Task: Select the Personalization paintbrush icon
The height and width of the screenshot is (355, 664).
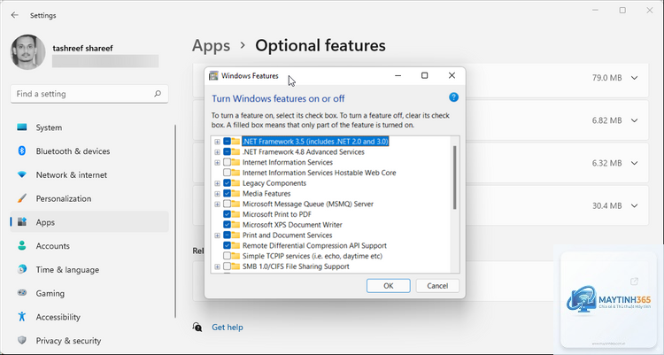Action: click(x=21, y=198)
